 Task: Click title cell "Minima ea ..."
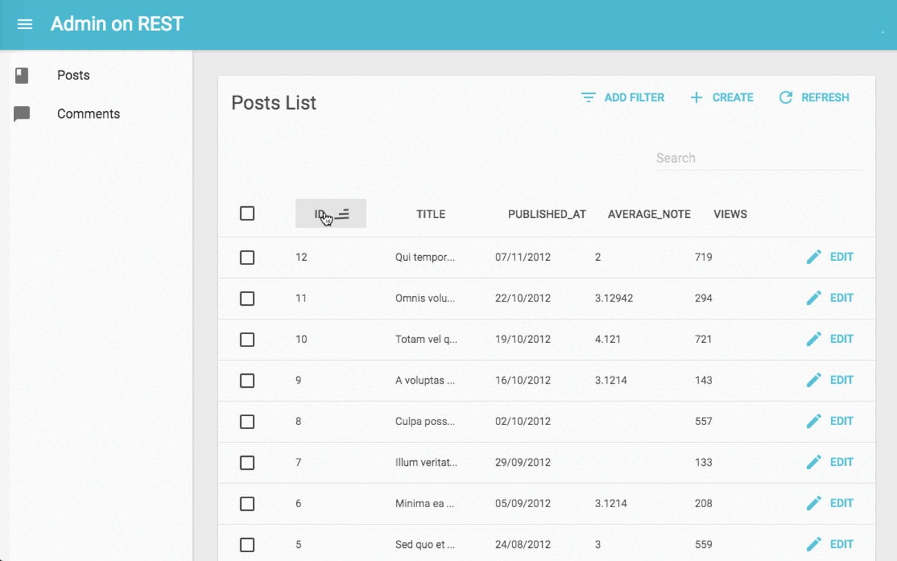[425, 504]
